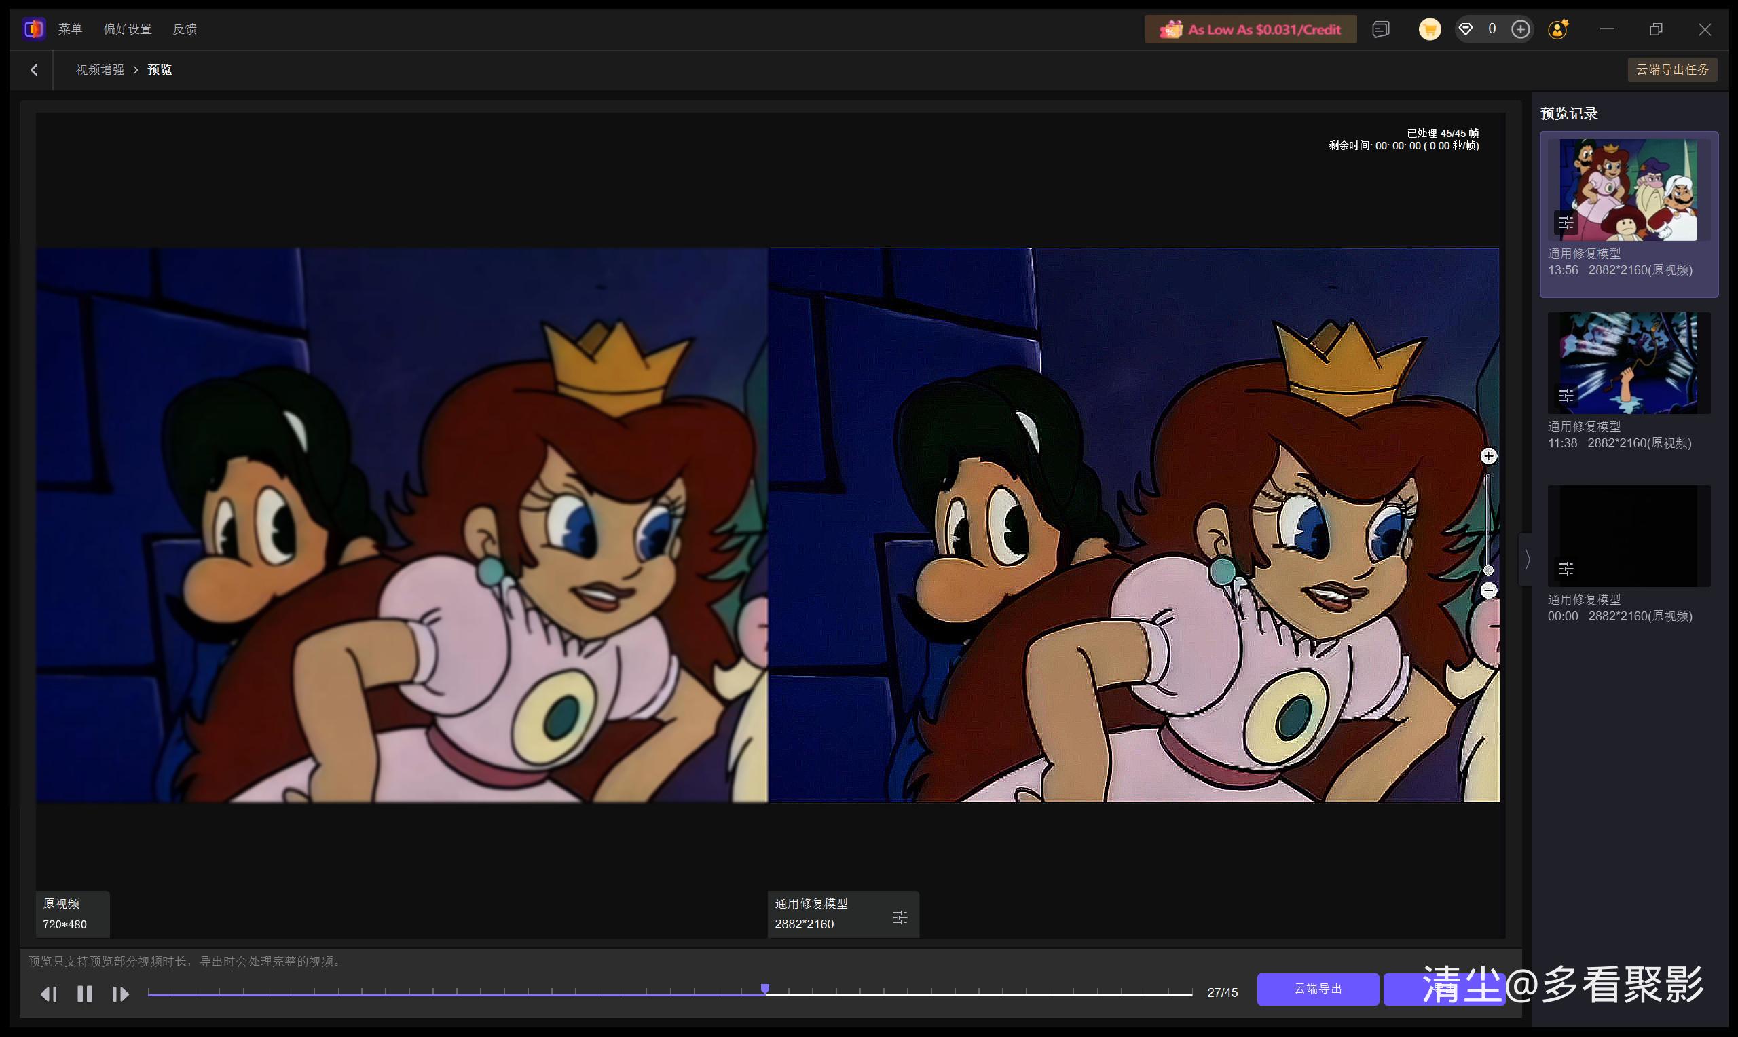Close the application window

(x=1705, y=29)
